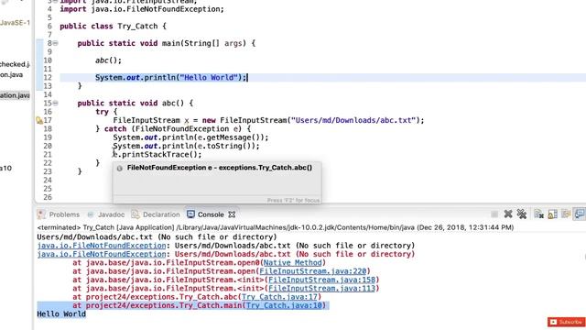Click the System.out.println("Hello World") code line
Image resolution: width=586 pixels, height=330 pixels.
171,77
